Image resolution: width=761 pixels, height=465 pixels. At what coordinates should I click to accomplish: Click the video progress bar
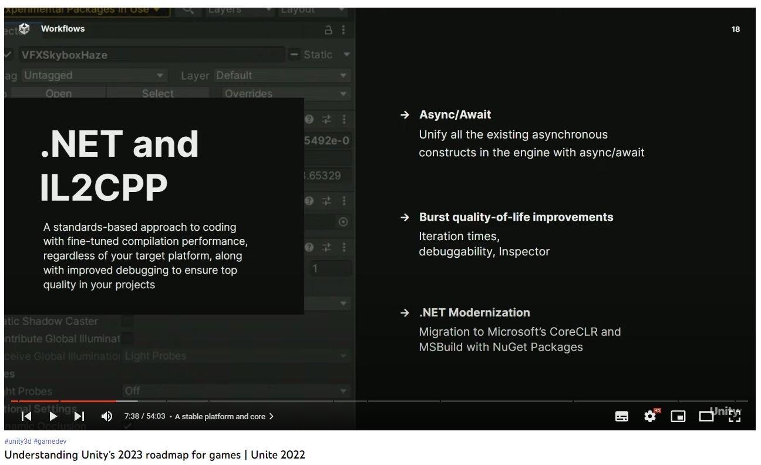point(235,402)
